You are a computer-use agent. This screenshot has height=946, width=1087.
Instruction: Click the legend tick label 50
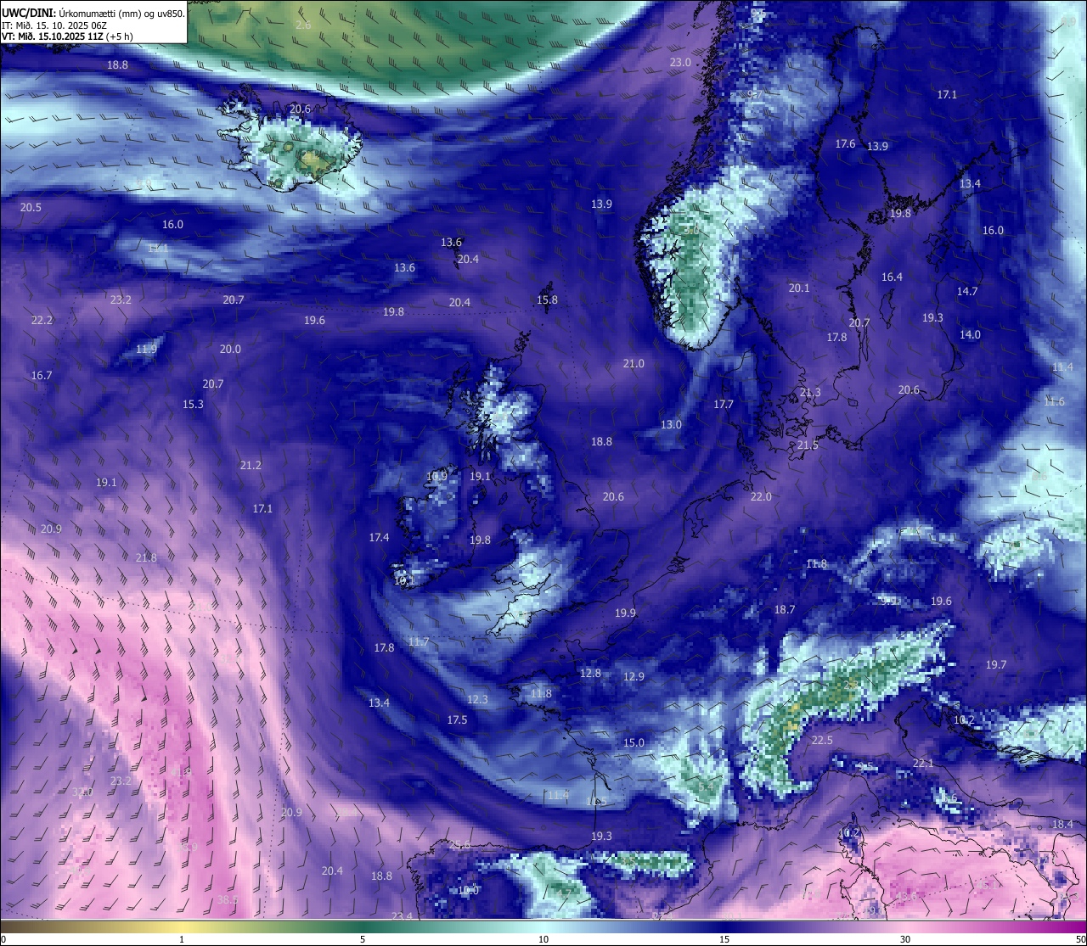1080,939
